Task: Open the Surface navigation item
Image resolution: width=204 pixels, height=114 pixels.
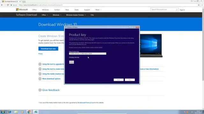Action: pos(57,10)
